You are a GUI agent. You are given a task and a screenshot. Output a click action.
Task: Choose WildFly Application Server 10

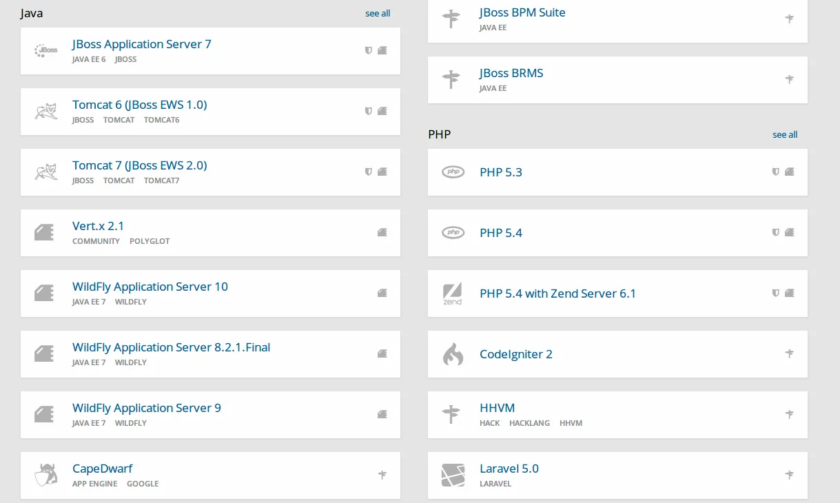[x=150, y=287]
